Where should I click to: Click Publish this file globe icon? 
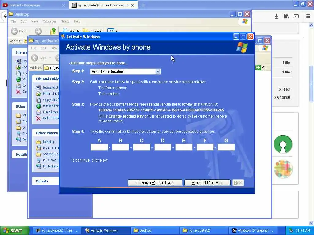39,106
